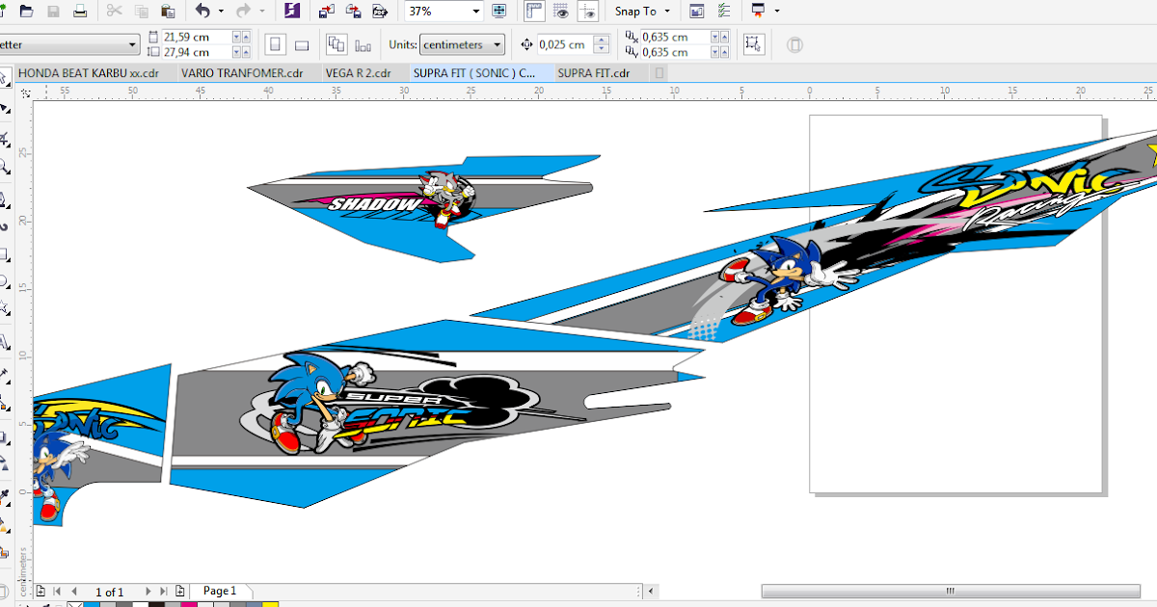Screen dimensions: 1157x607
Task: Select the Page 1 tab
Action: [x=220, y=591]
